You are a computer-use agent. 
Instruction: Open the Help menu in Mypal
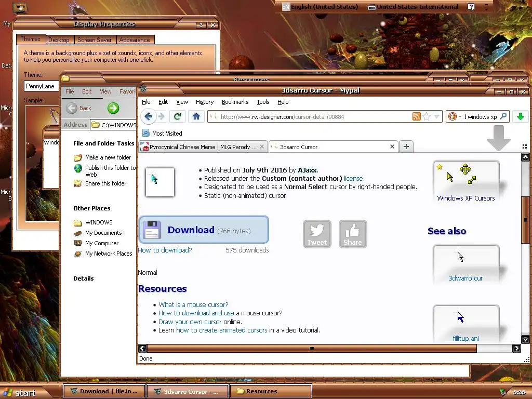(x=283, y=102)
